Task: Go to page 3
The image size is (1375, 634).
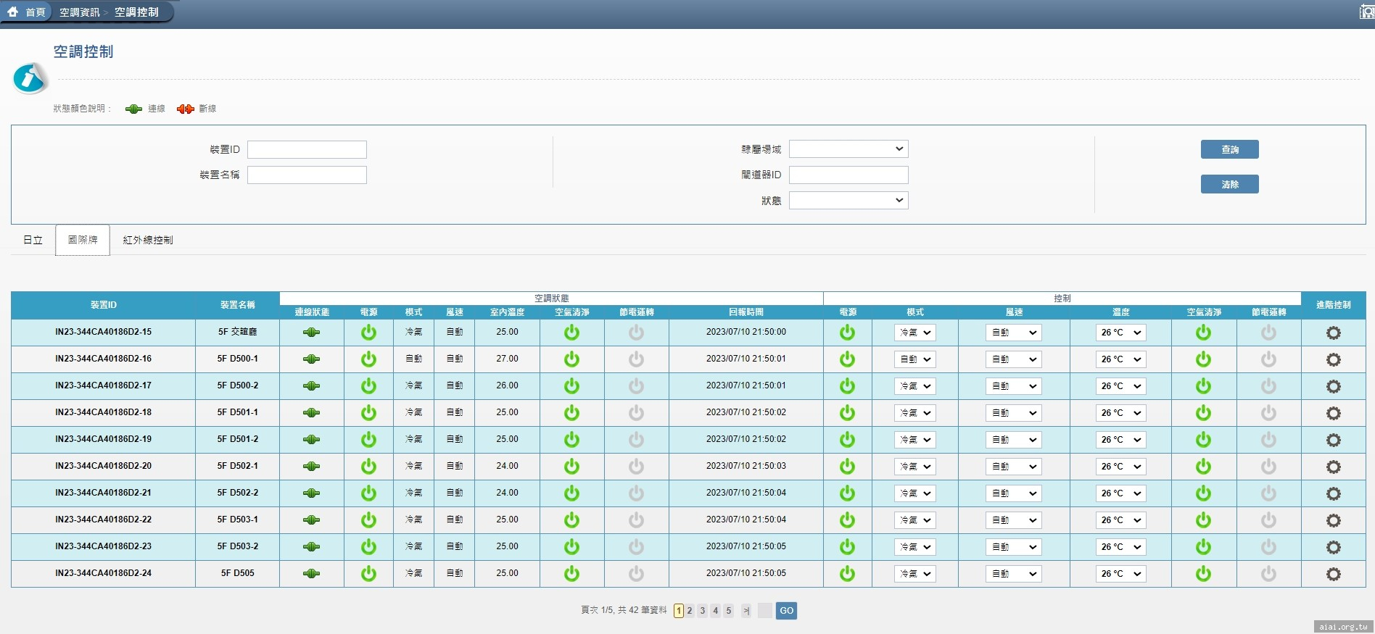Action: point(703,611)
